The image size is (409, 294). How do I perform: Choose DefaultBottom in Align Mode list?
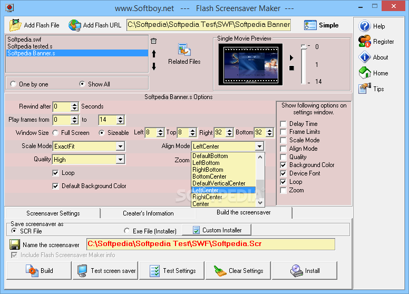pos(223,156)
